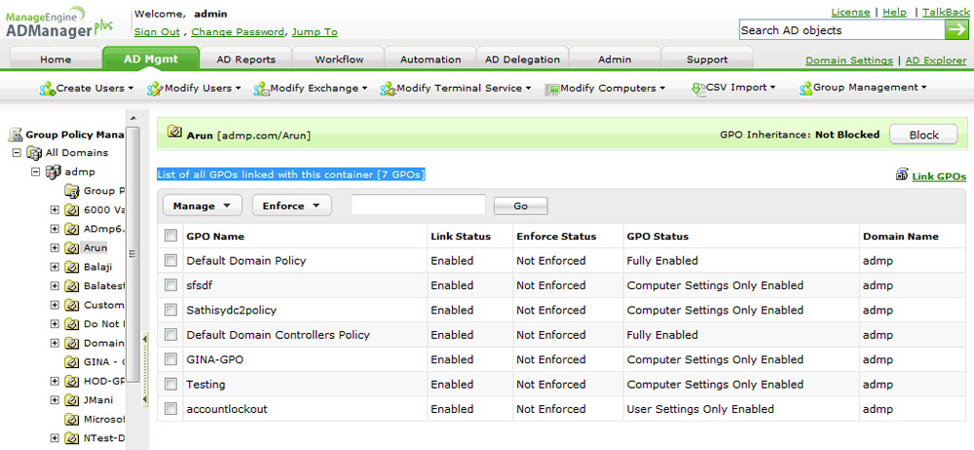Click the Create Users toolbar icon
The height and width of the screenshot is (450, 974).
click(x=47, y=89)
